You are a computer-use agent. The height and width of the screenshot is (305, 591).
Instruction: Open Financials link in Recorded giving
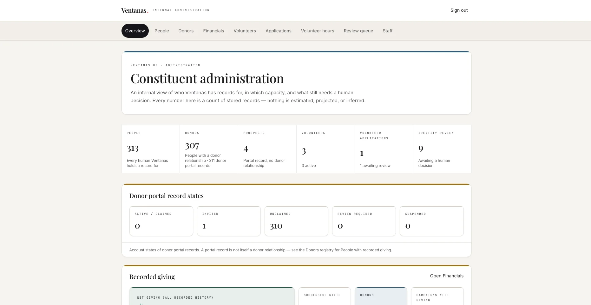pos(447,276)
